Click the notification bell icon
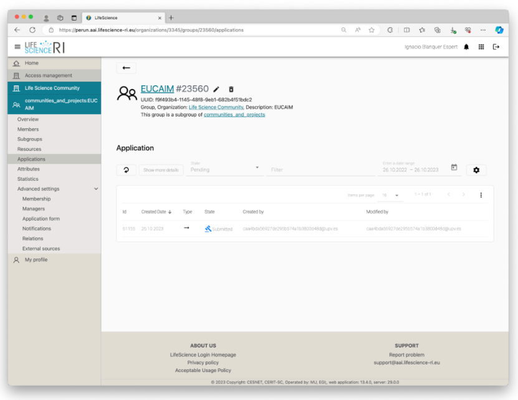Screen dimensions: 518x400 466,47
